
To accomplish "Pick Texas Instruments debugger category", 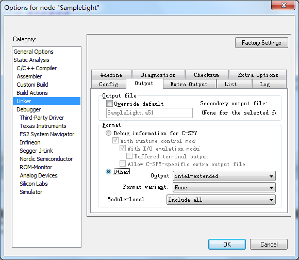I will pyautogui.click(x=43, y=126).
